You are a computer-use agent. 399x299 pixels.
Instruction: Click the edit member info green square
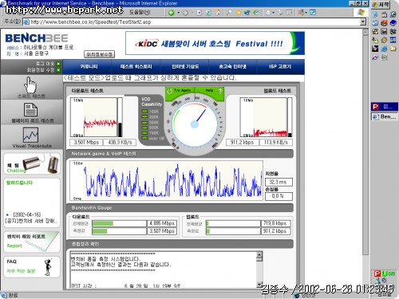pyautogui.click(x=58, y=70)
